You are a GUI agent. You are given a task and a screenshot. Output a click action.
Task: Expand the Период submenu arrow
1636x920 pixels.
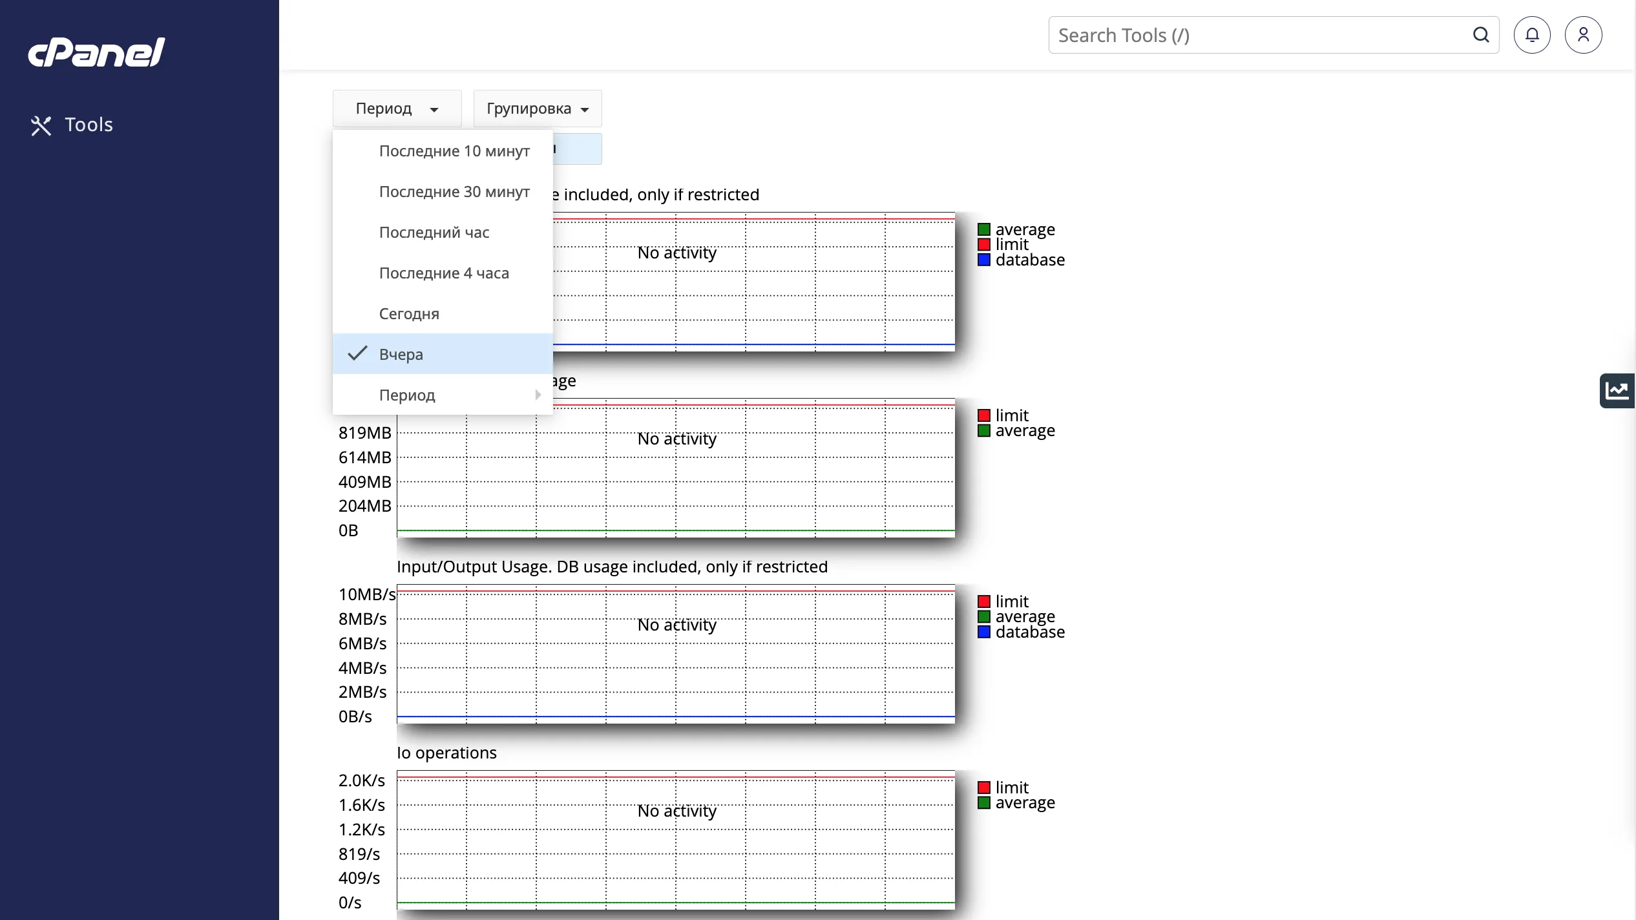[538, 395]
